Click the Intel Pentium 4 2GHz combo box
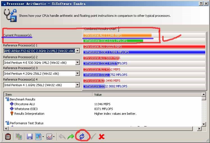This screenshot has width=210, height=143. click(x=42, y=73)
